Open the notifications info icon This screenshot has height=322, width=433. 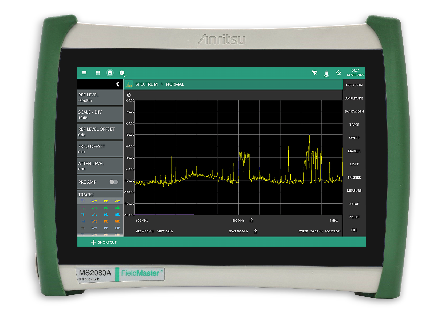pos(122,73)
